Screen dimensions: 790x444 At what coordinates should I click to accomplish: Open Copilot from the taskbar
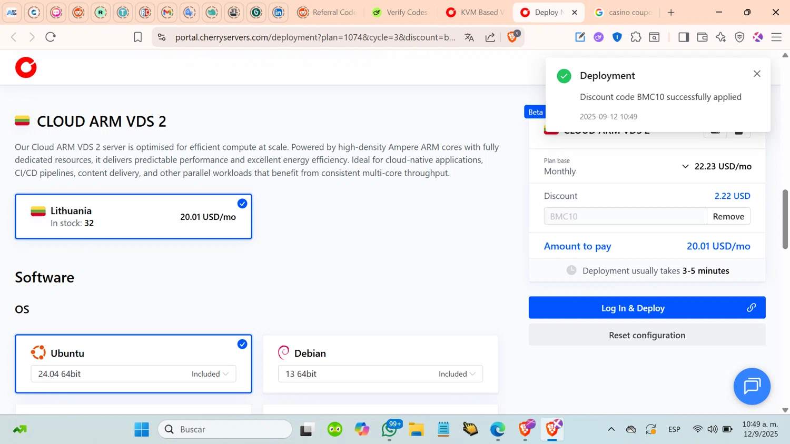click(x=362, y=429)
